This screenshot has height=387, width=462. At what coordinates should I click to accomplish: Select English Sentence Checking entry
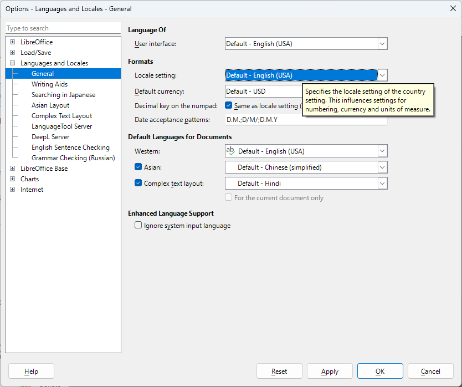pyautogui.click(x=70, y=147)
